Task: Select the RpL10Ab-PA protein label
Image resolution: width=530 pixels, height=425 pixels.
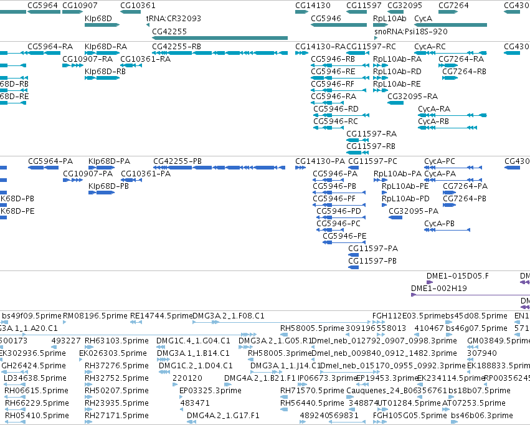Action: 397,174
